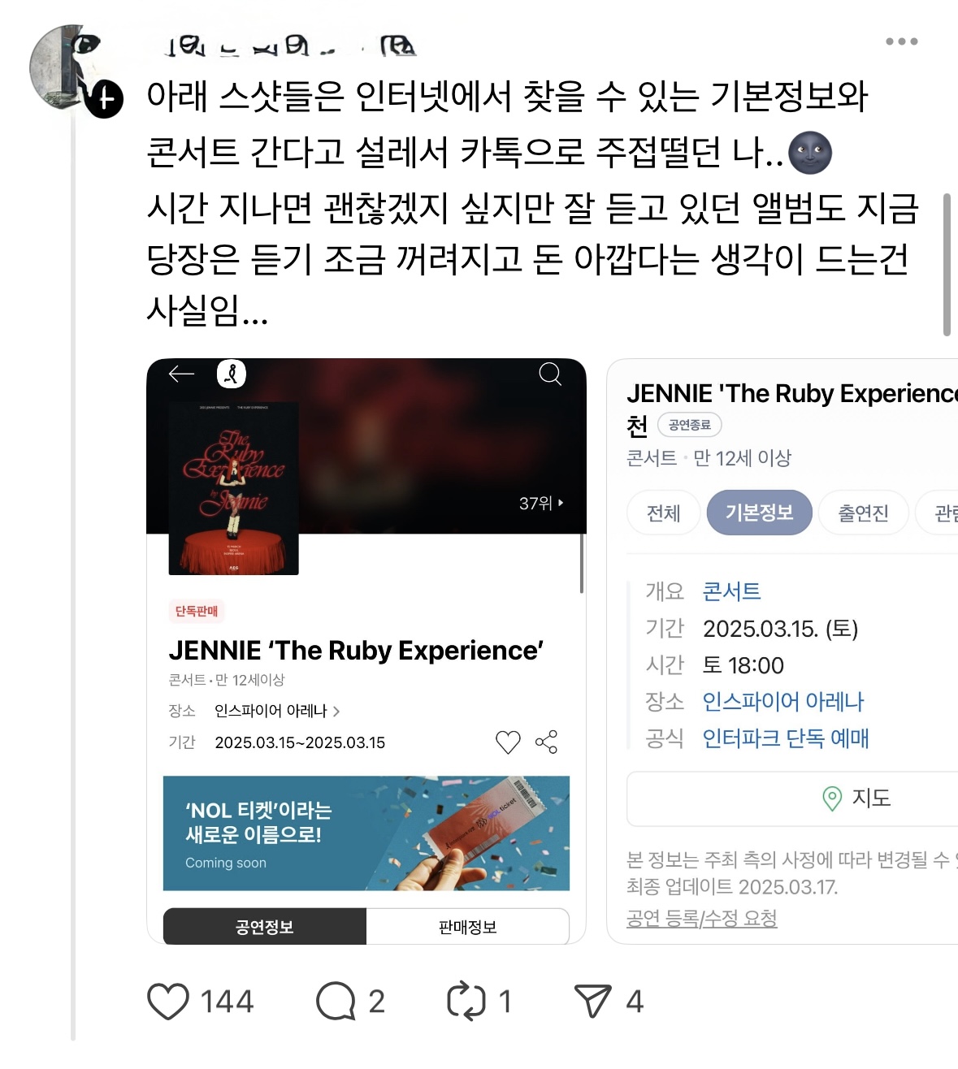Open the 판매정보 tab
This screenshot has height=1069, width=958.
pos(467,927)
